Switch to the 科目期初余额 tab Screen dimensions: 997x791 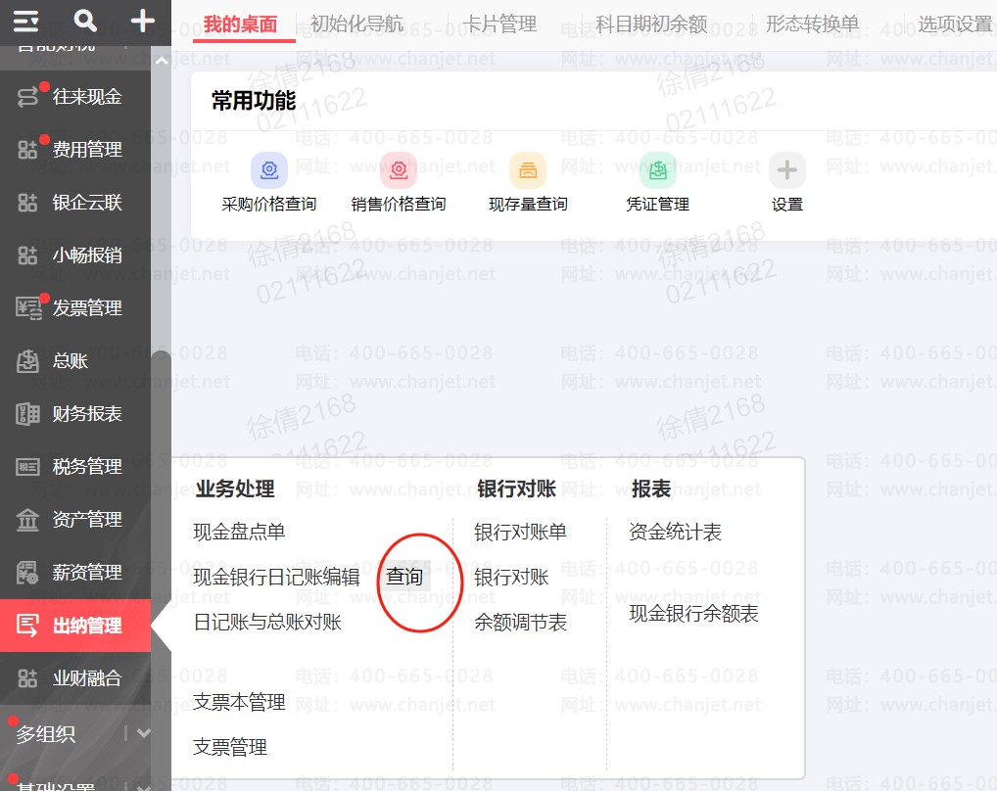[651, 24]
